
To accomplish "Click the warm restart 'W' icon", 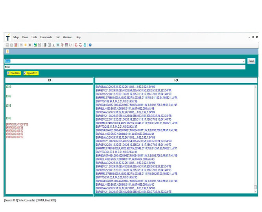I will [x=81, y=45].
